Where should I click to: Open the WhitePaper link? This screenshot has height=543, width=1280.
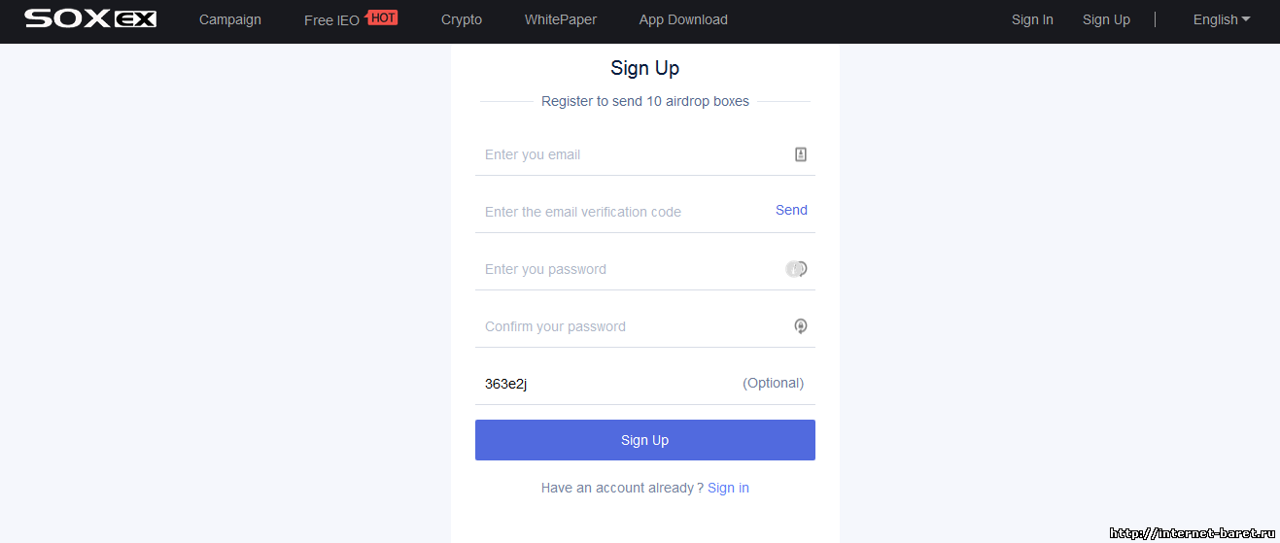(x=561, y=19)
